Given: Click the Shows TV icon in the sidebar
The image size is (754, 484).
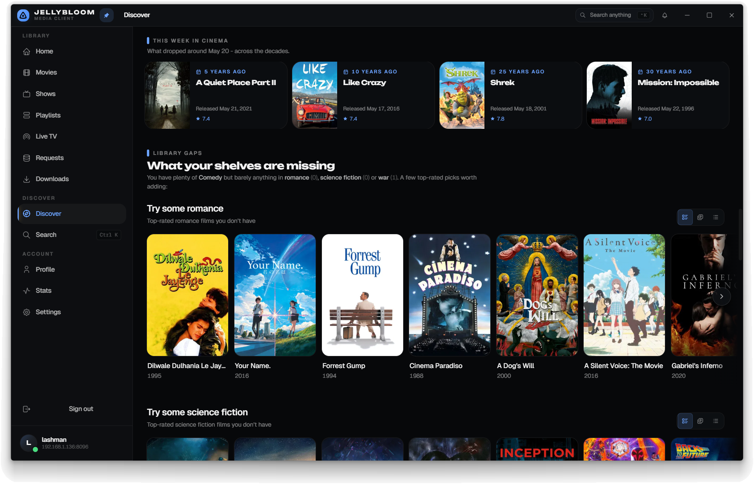Looking at the screenshot, I should point(27,94).
